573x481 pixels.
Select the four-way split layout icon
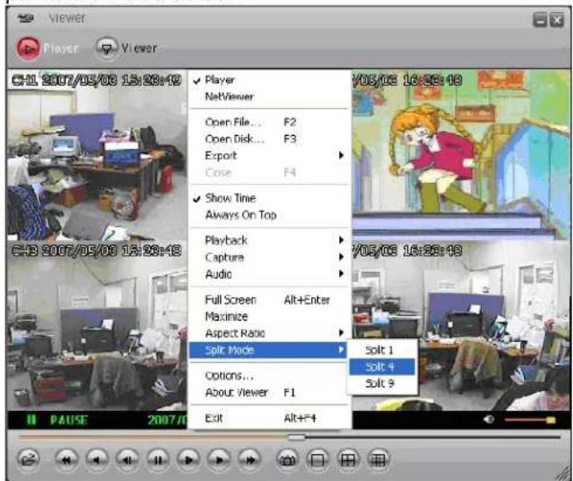347,457
